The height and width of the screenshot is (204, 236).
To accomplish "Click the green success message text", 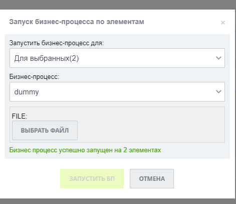I will pyautogui.click(x=85, y=150).
